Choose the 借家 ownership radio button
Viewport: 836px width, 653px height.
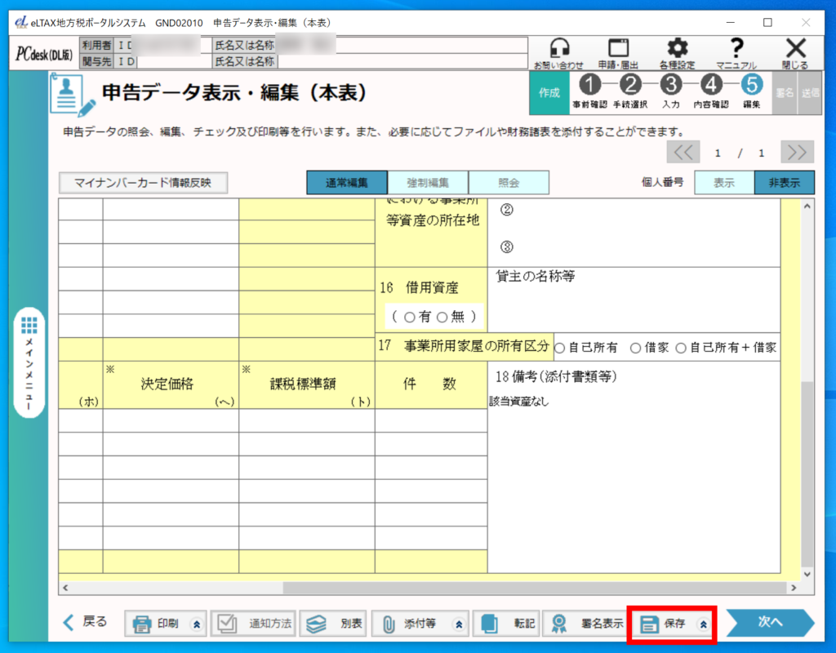(636, 348)
